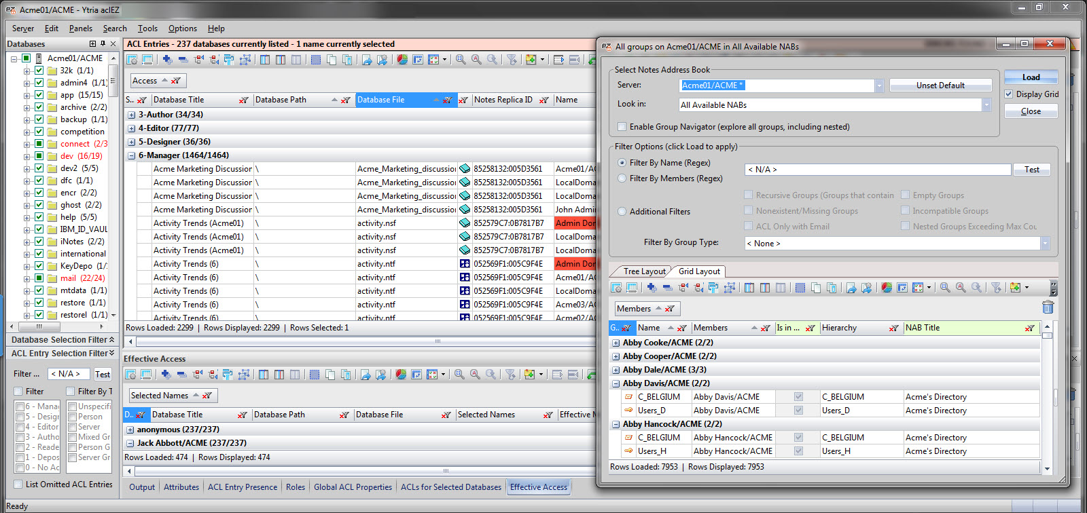Click the Load button
The width and height of the screenshot is (1087, 513).
click(1031, 77)
